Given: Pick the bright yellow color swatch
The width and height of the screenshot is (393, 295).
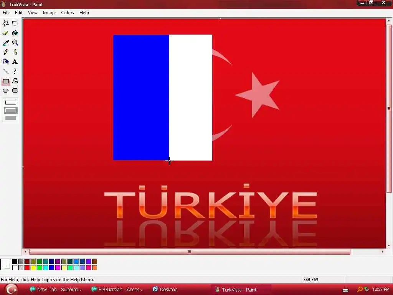Looking at the screenshot, I should pyautogui.click(x=33, y=267).
